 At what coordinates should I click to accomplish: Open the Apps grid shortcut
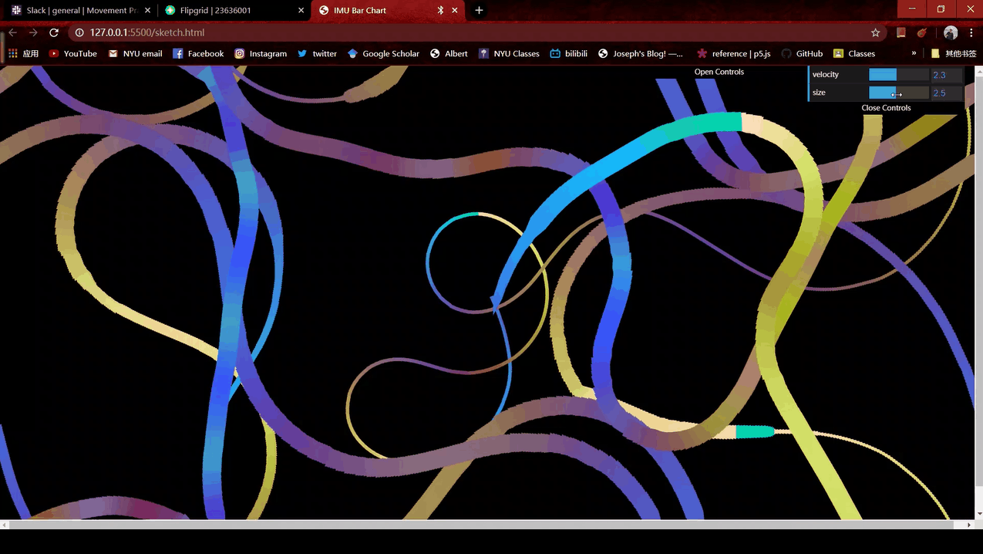[x=23, y=53]
